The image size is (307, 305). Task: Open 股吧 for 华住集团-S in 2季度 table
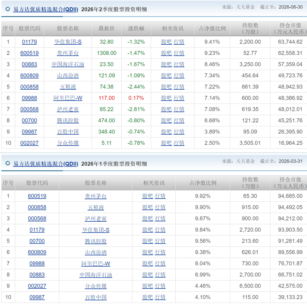tap(166, 42)
